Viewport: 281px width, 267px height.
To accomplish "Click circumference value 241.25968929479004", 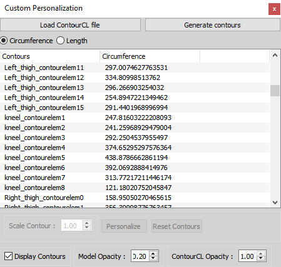I will (138, 128).
